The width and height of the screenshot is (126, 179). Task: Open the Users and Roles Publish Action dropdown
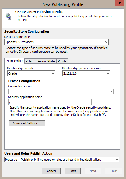62,160
